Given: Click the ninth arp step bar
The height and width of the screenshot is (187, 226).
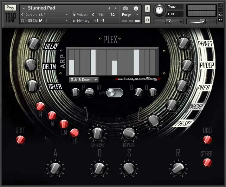Looking at the screenshot, I should pos(115,68).
